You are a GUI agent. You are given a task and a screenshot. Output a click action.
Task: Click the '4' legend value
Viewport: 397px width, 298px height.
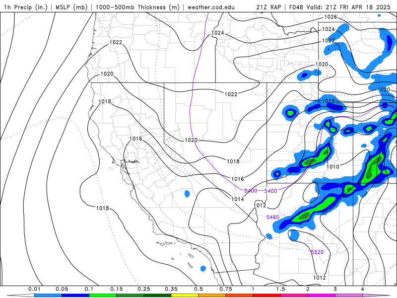coord(363,289)
